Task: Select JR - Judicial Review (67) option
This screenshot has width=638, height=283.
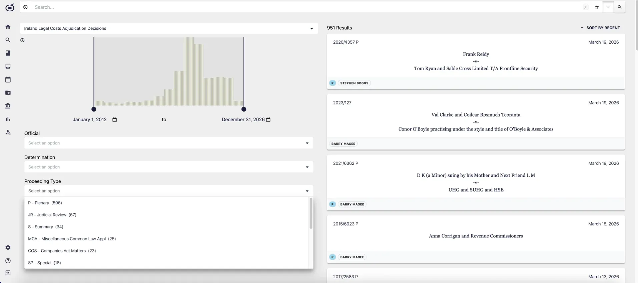Action: [166, 215]
